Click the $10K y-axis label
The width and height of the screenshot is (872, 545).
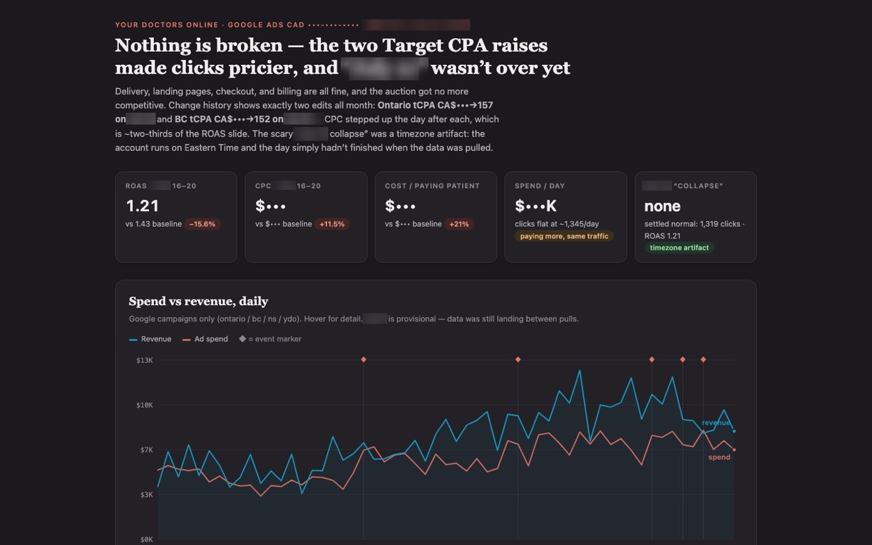pos(145,405)
